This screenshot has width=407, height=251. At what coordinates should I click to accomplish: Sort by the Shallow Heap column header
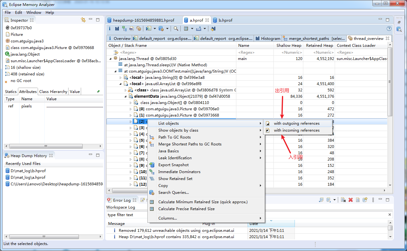289,46
